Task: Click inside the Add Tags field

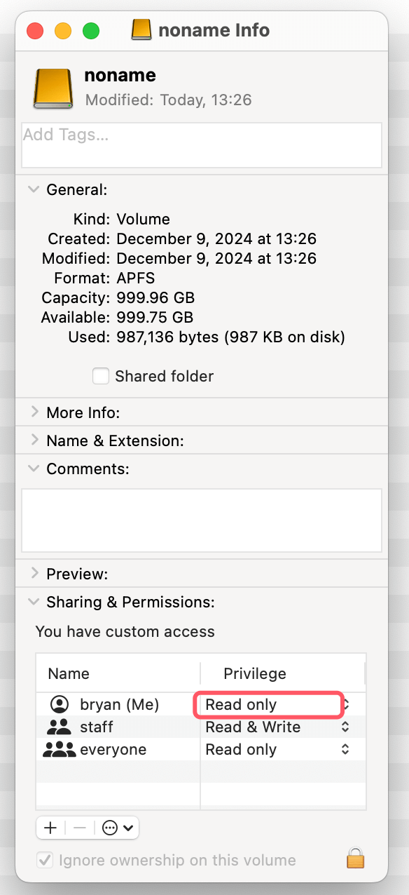Action: (202, 144)
